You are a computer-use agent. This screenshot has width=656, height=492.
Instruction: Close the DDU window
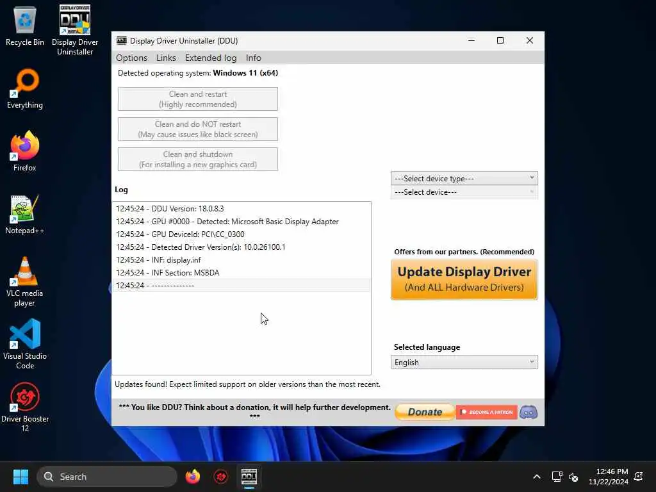click(530, 40)
